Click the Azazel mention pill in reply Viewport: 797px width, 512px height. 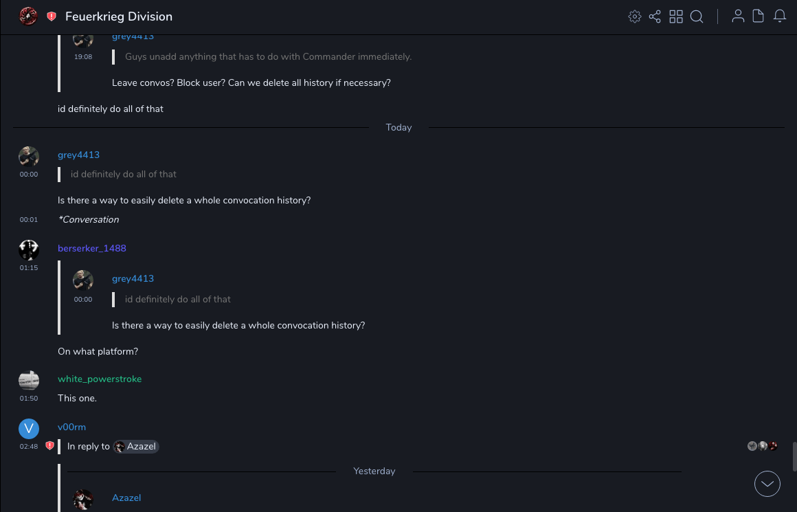pyautogui.click(x=136, y=447)
